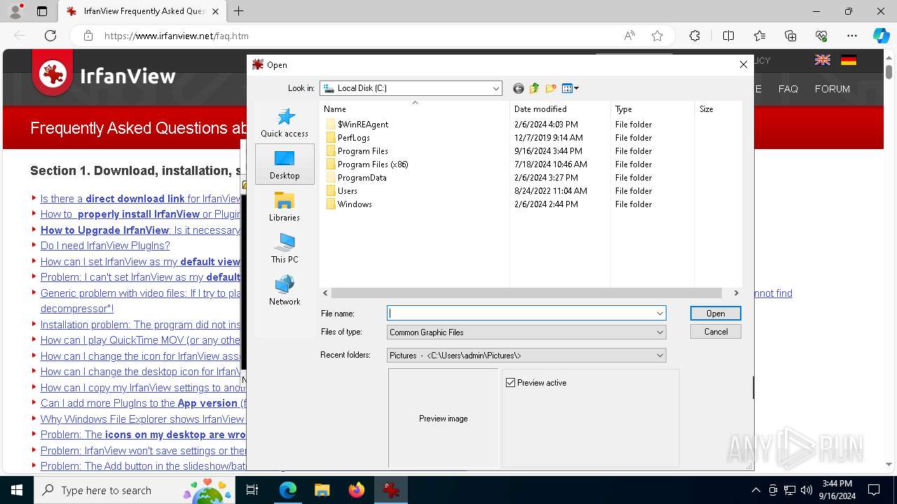Image resolution: width=897 pixels, height=504 pixels.
Task: Select Network in places sidebar
Action: 285,290
